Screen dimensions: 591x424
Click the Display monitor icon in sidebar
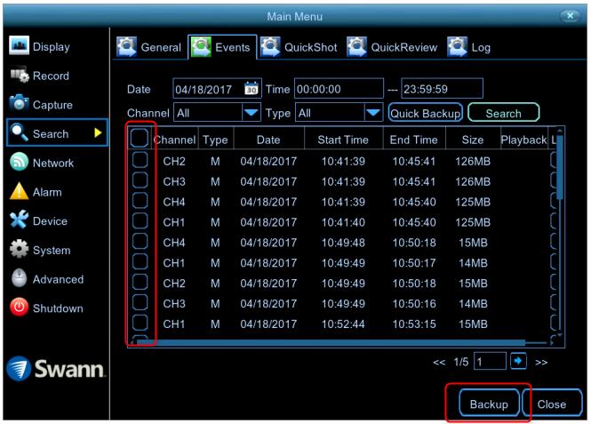click(18, 46)
